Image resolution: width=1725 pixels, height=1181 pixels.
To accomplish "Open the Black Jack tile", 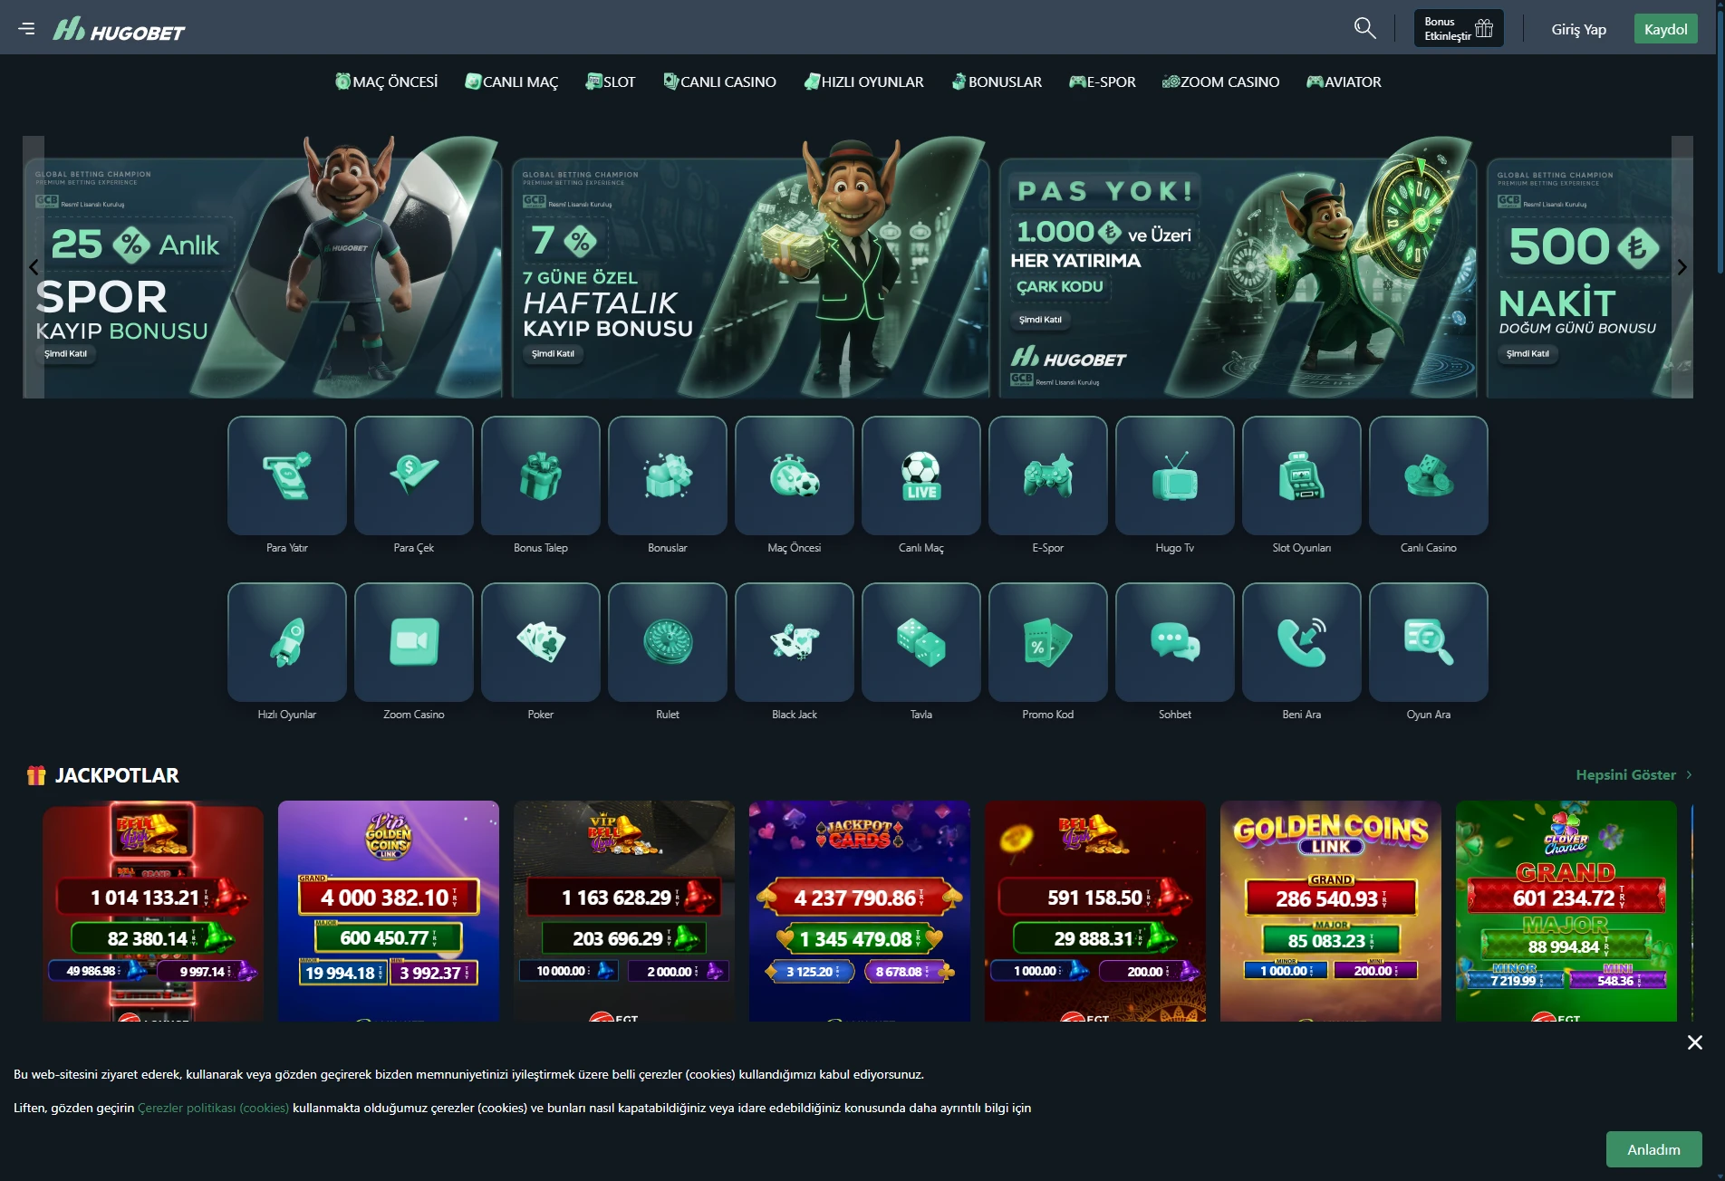I will coord(795,642).
